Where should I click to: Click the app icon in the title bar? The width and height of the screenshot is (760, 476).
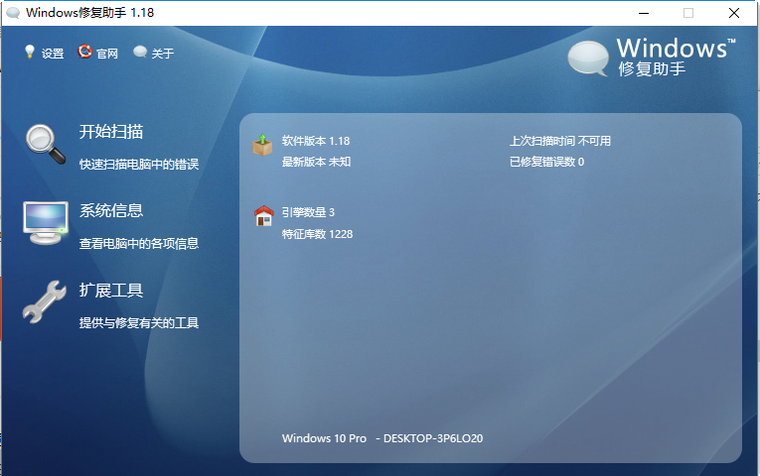(12, 13)
